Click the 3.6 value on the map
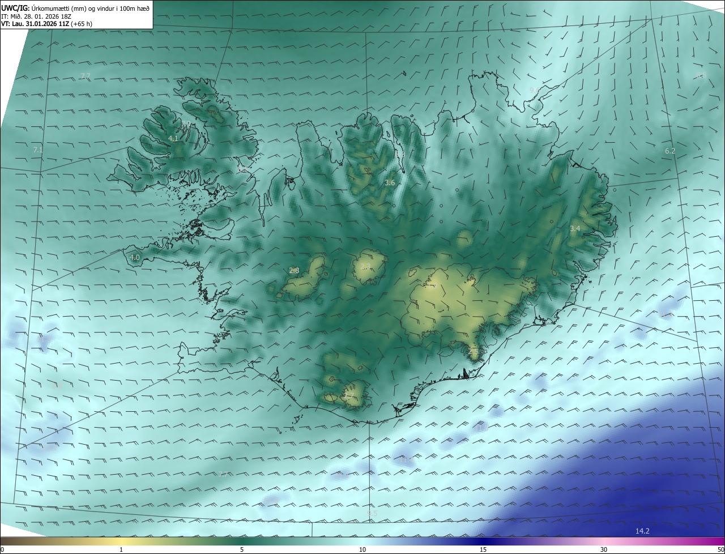The height and width of the screenshot is (554, 725). 390,182
